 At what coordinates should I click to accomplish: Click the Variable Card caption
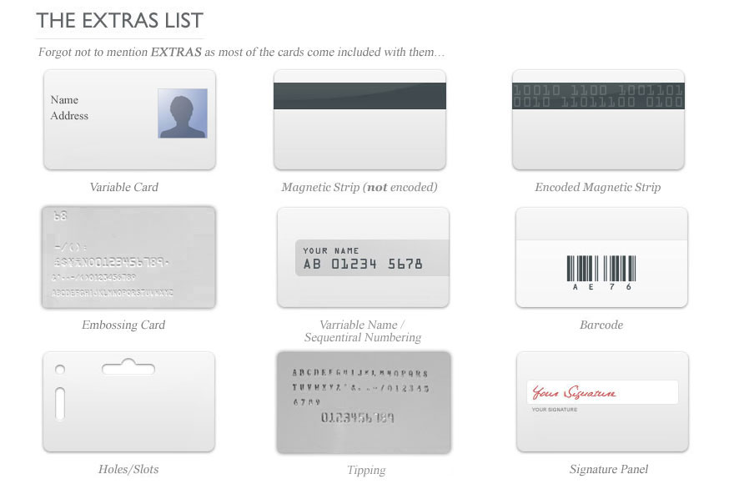coord(124,187)
